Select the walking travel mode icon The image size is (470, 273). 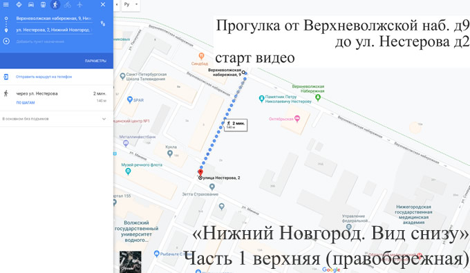(x=55, y=5)
